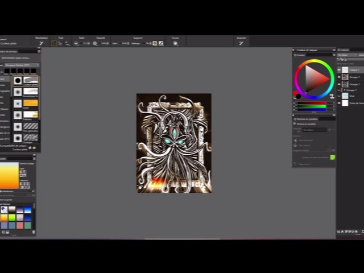Screen dimensions: 364x273
Task: Open the Par défaut composite method dropdown
Action: click(348, 55)
